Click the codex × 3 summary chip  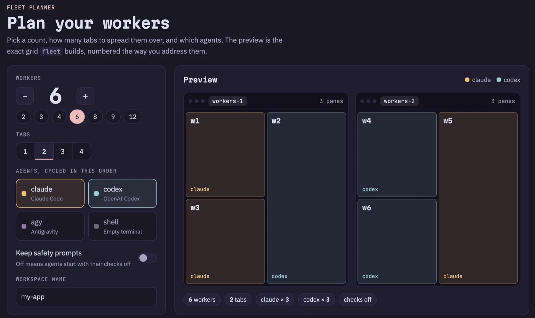pos(316,300)
